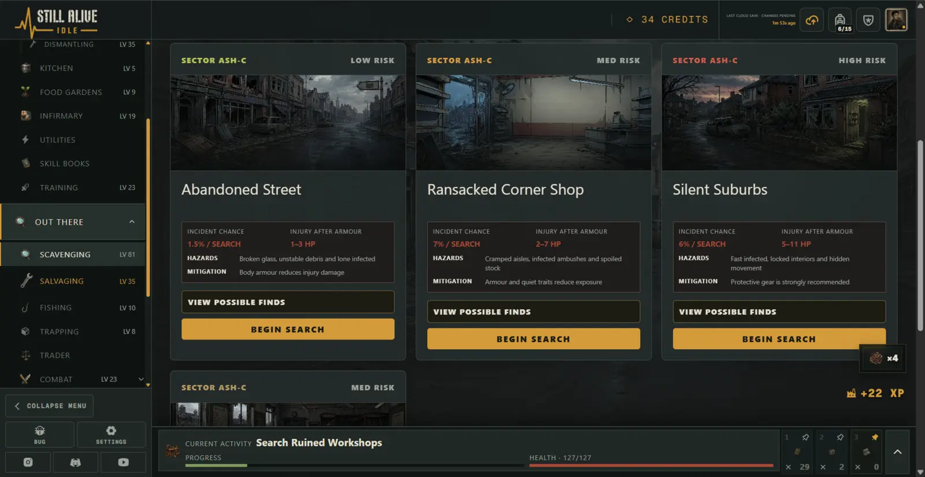The height and width of the screenshot is (477, 925).
Task: Click the Fishing hook icon
Action: 25,308
